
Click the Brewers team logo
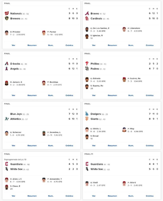[x=7, y=18]
